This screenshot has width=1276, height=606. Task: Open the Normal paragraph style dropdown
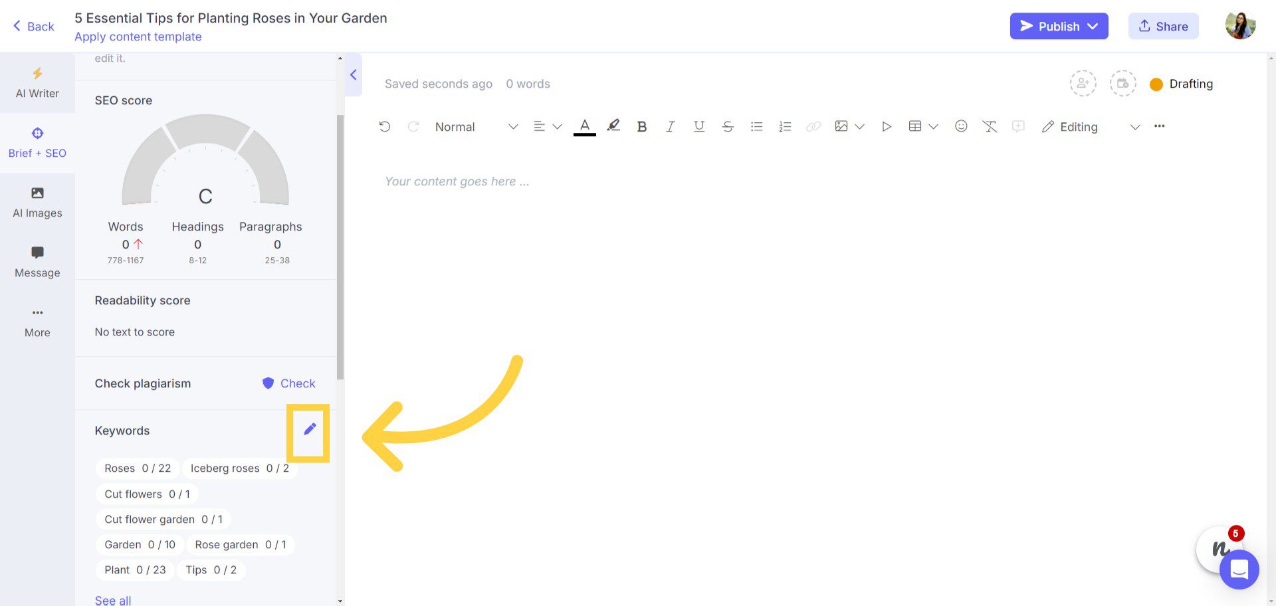pyautogui.click(x=476, y=126)
